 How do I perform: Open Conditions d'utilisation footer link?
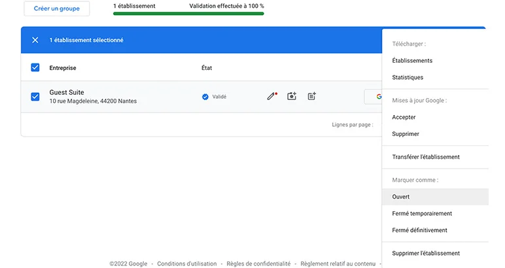pyautogui.click(x=187, y=264)
